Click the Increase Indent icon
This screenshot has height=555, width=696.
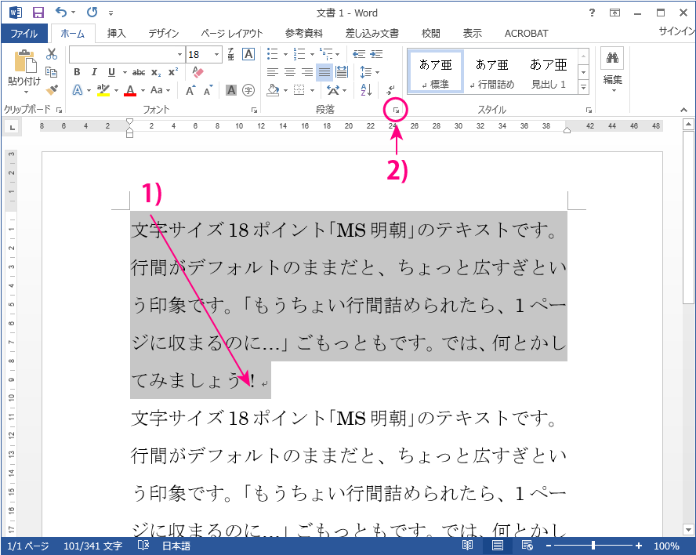click(x=377, y=54)
